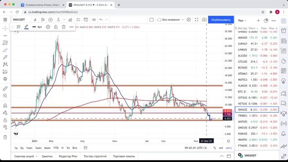Add symbol to watchlist with plus icon

pos(258,21)
